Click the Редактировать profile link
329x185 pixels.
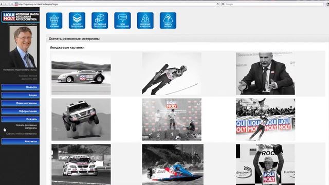click(22, 70)
